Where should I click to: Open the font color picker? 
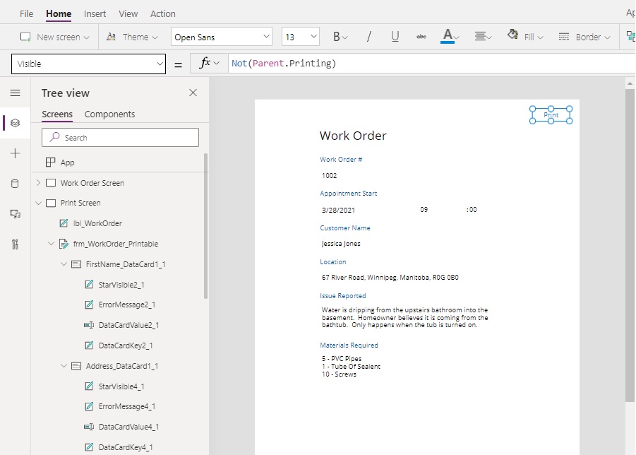click(x=450, y=37)
